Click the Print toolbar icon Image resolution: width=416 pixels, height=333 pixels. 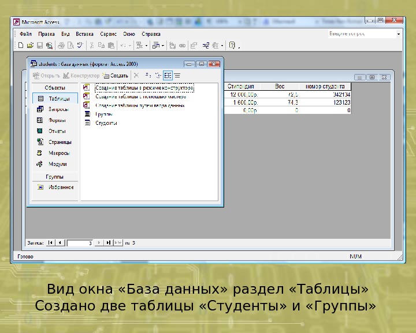[61, 46]
